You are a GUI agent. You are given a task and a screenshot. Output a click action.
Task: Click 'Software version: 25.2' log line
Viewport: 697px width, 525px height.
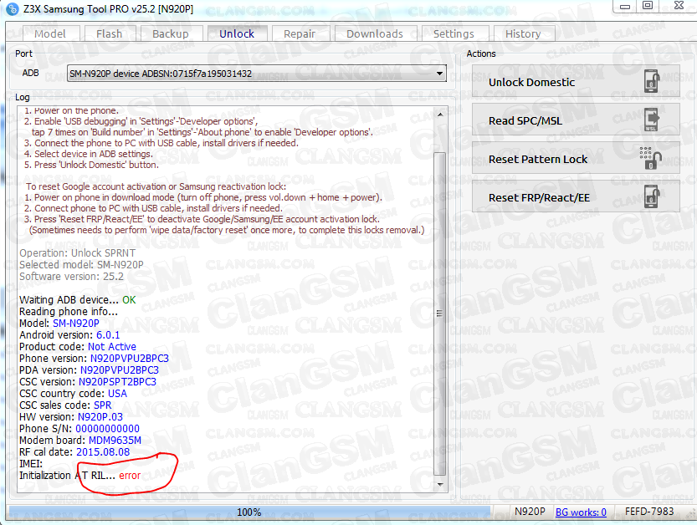point(71,276)
